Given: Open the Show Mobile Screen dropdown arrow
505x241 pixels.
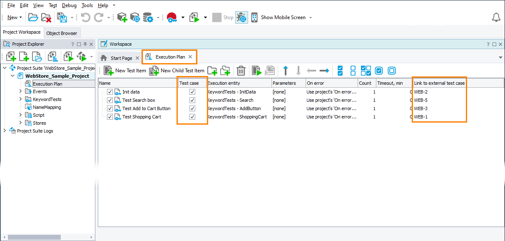Looking at the screenshot, I should click(311, 17).
